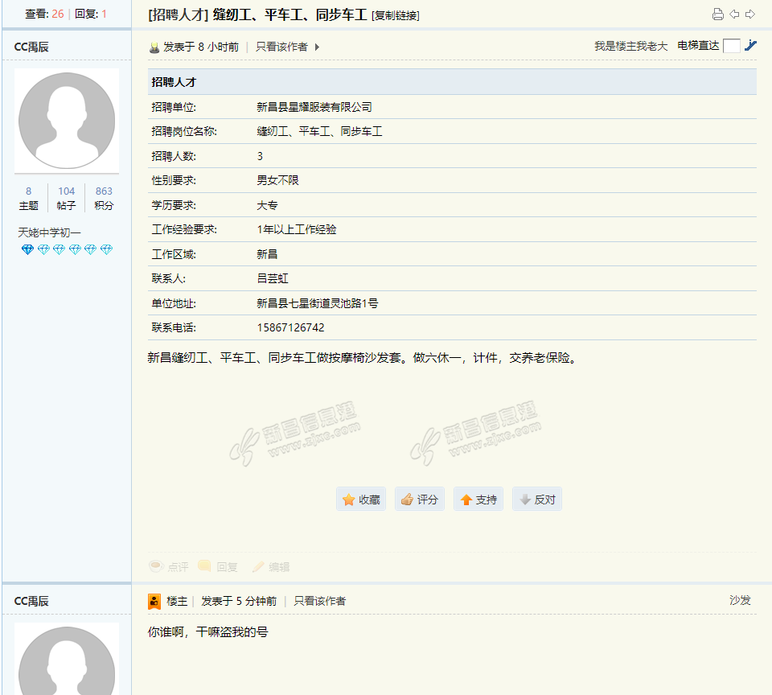This screenshot has height=695, width=772.
Task: View author's 8 topics count
Action: click(x=28, y=198)
